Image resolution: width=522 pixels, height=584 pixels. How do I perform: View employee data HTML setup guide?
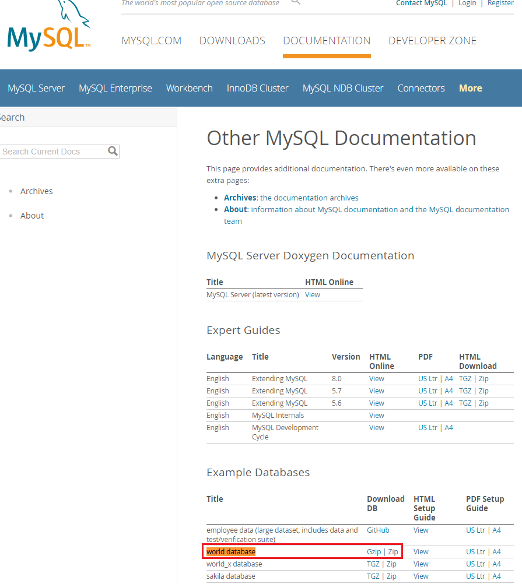click(421, 530)
